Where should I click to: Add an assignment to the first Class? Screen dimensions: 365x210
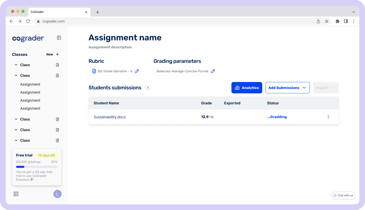coord(57,65)
